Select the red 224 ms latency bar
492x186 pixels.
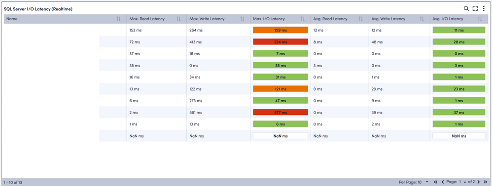pos(280,42)
